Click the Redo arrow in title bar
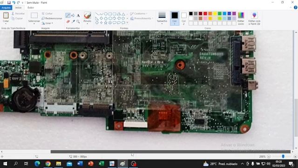 19,3
